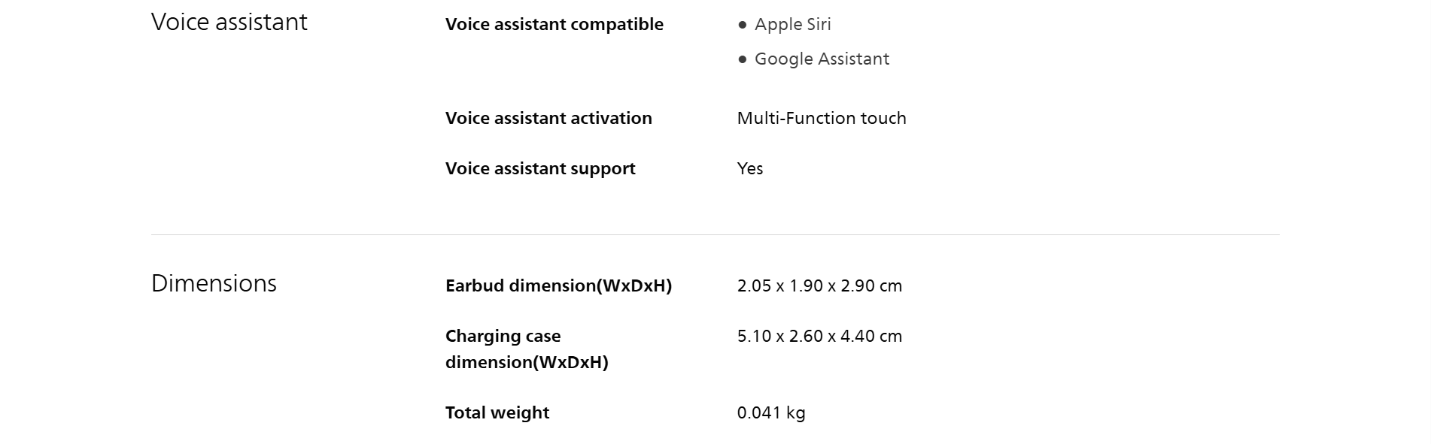1431x444 pixels.
Task: Click the bullet before Google Assistant
Action: click(x=743, y=59)
